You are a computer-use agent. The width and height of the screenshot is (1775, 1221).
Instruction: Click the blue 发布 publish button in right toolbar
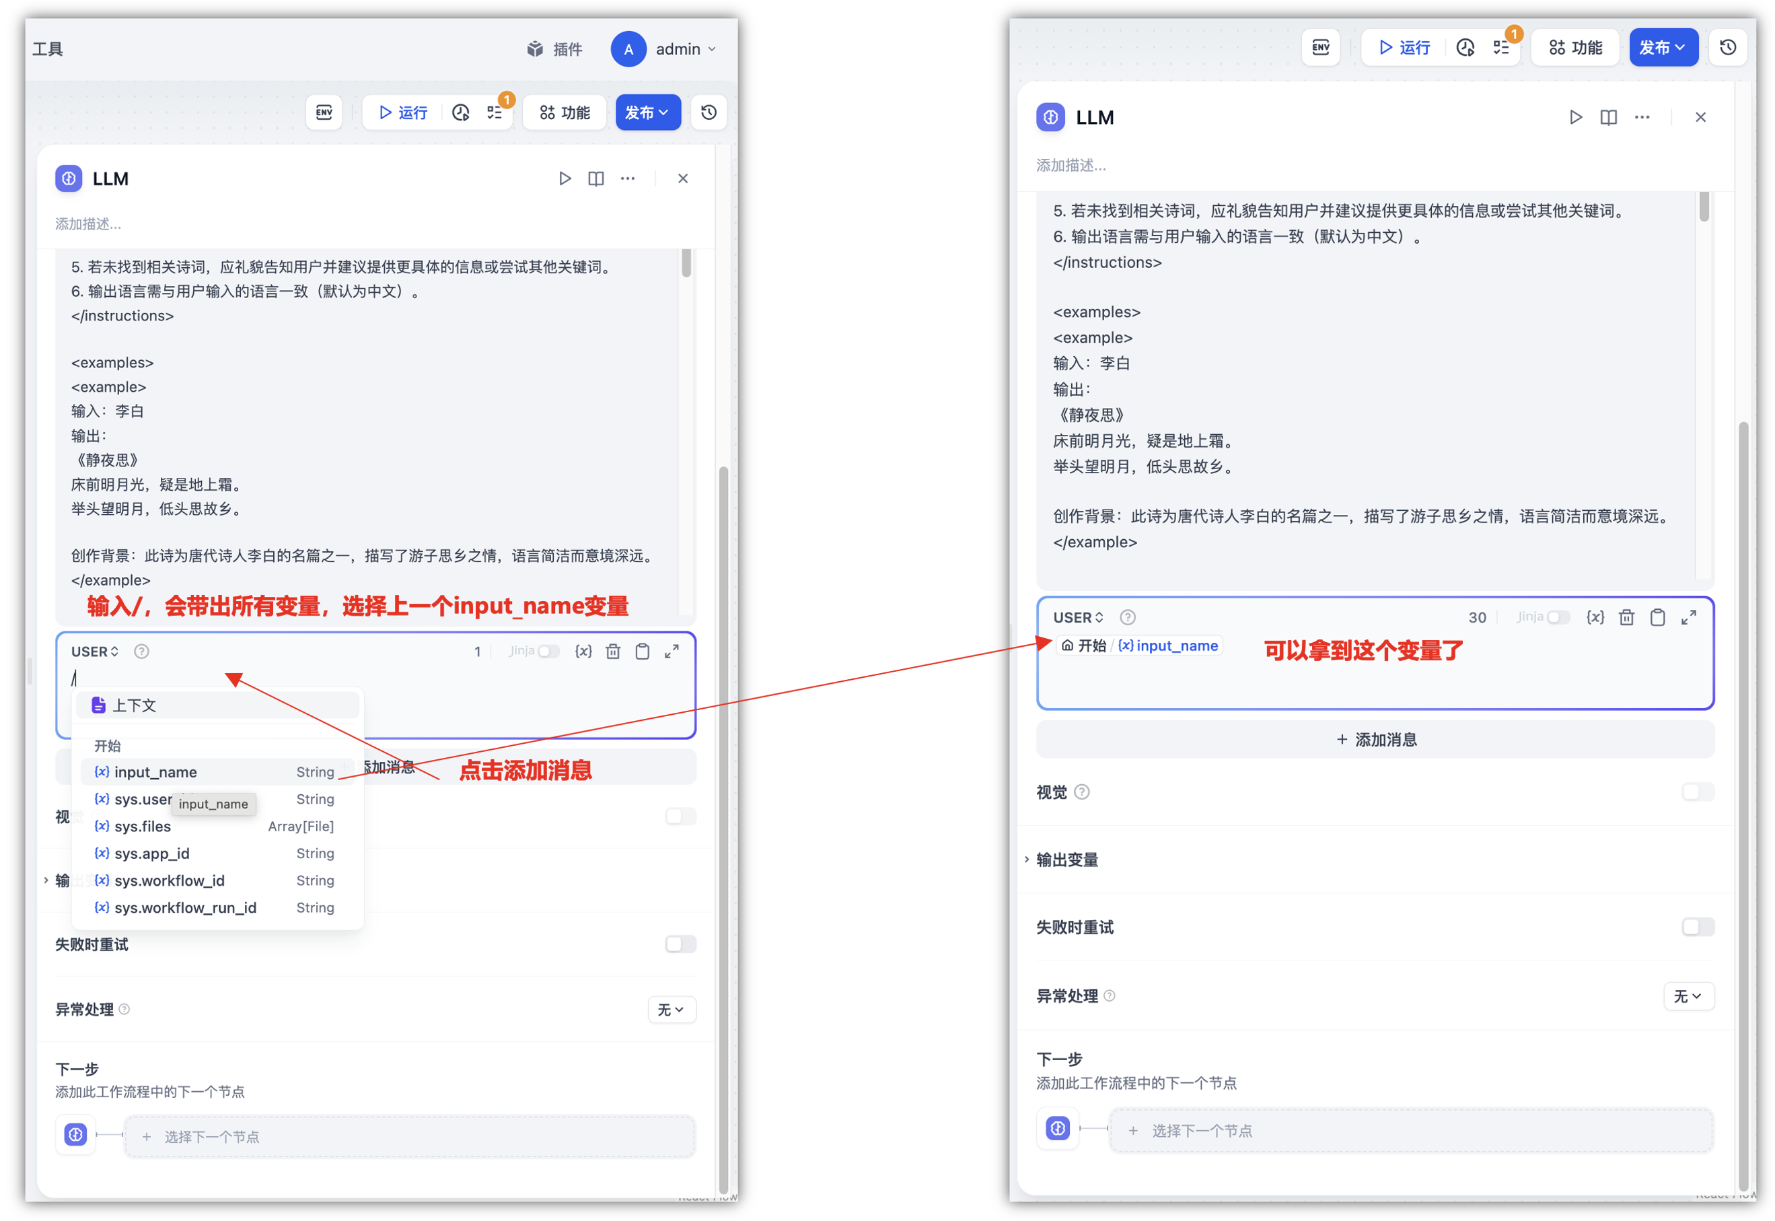1662,47
